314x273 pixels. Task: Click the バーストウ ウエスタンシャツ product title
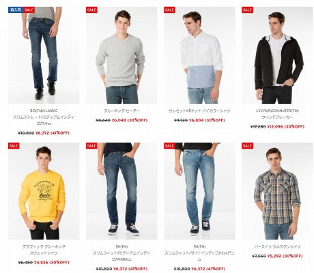click(277, 246)
